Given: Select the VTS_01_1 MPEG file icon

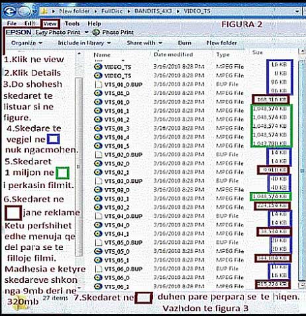Looking at the screenshot, I should [98, 111].
